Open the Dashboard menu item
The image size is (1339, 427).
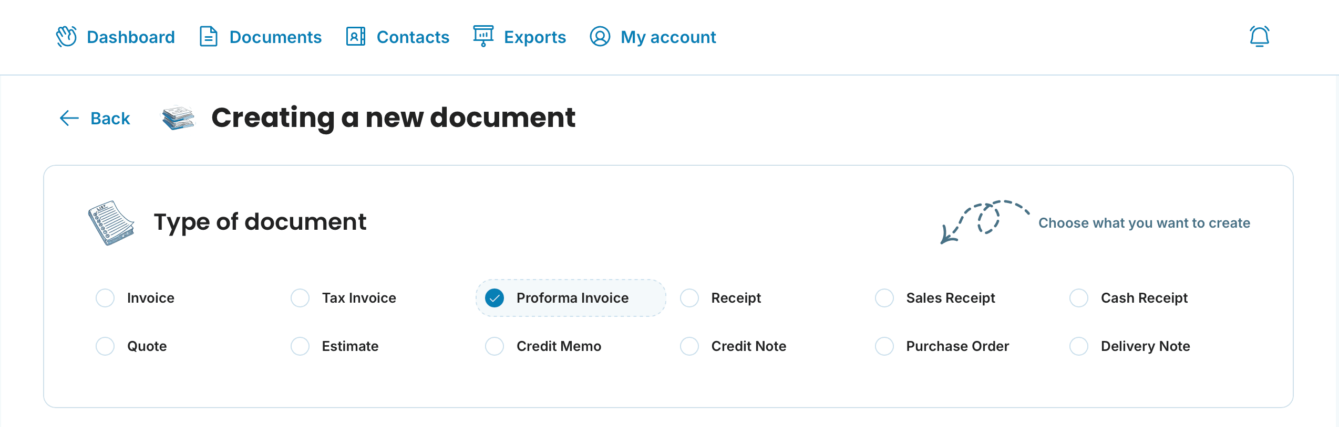[131, 37]
